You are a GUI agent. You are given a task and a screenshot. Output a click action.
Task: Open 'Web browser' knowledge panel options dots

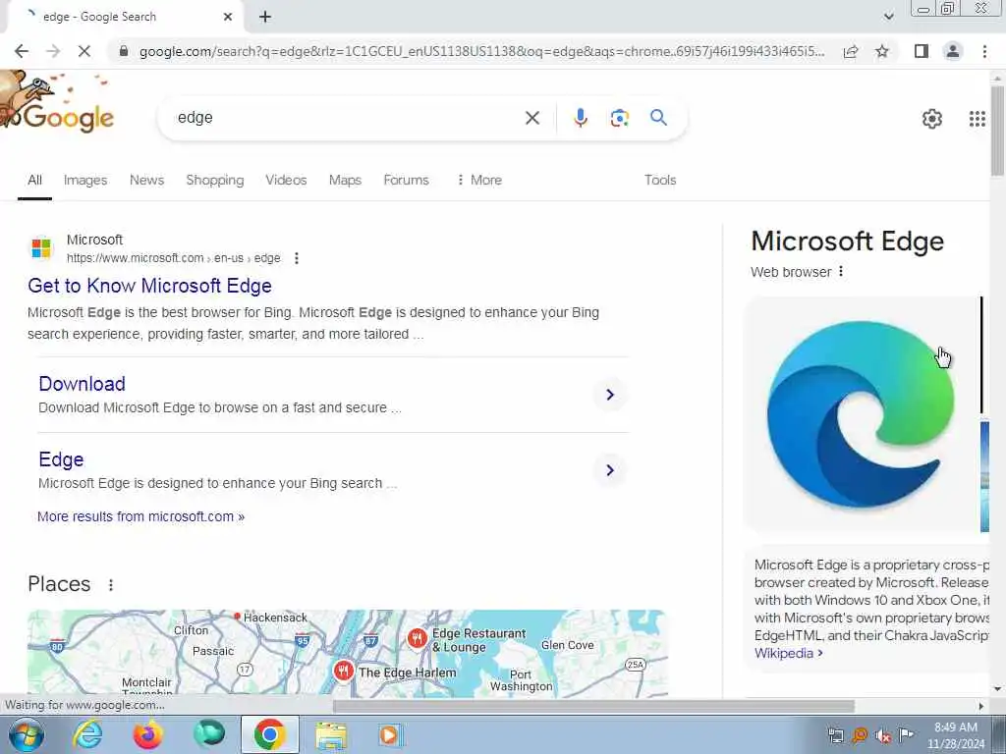click(x=841, y=272)
